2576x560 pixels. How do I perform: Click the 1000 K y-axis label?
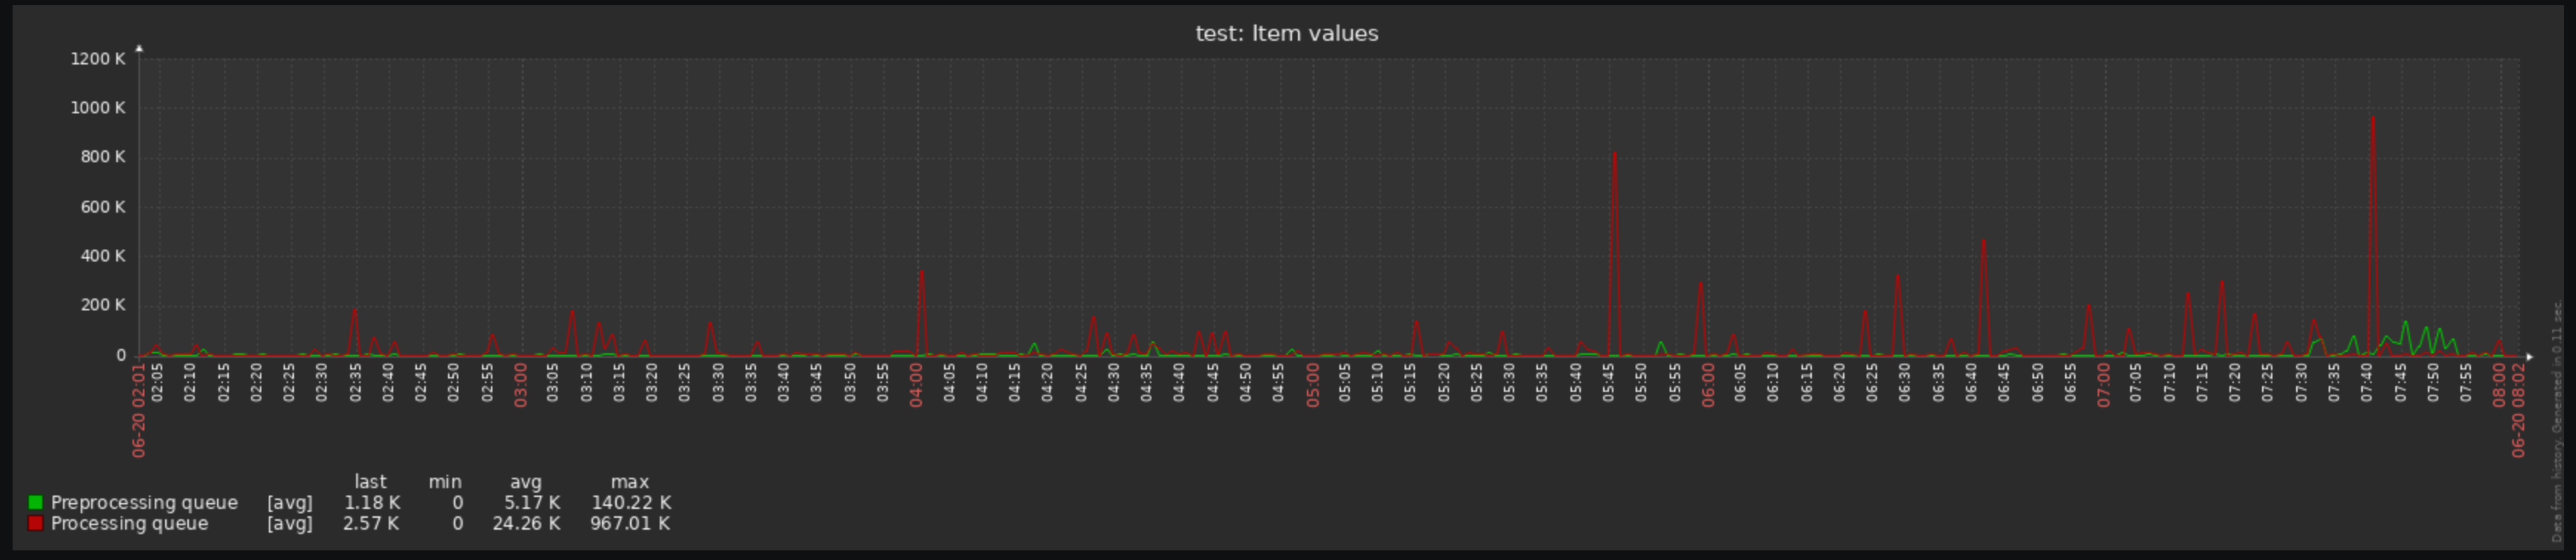click(x=97, y=108)
